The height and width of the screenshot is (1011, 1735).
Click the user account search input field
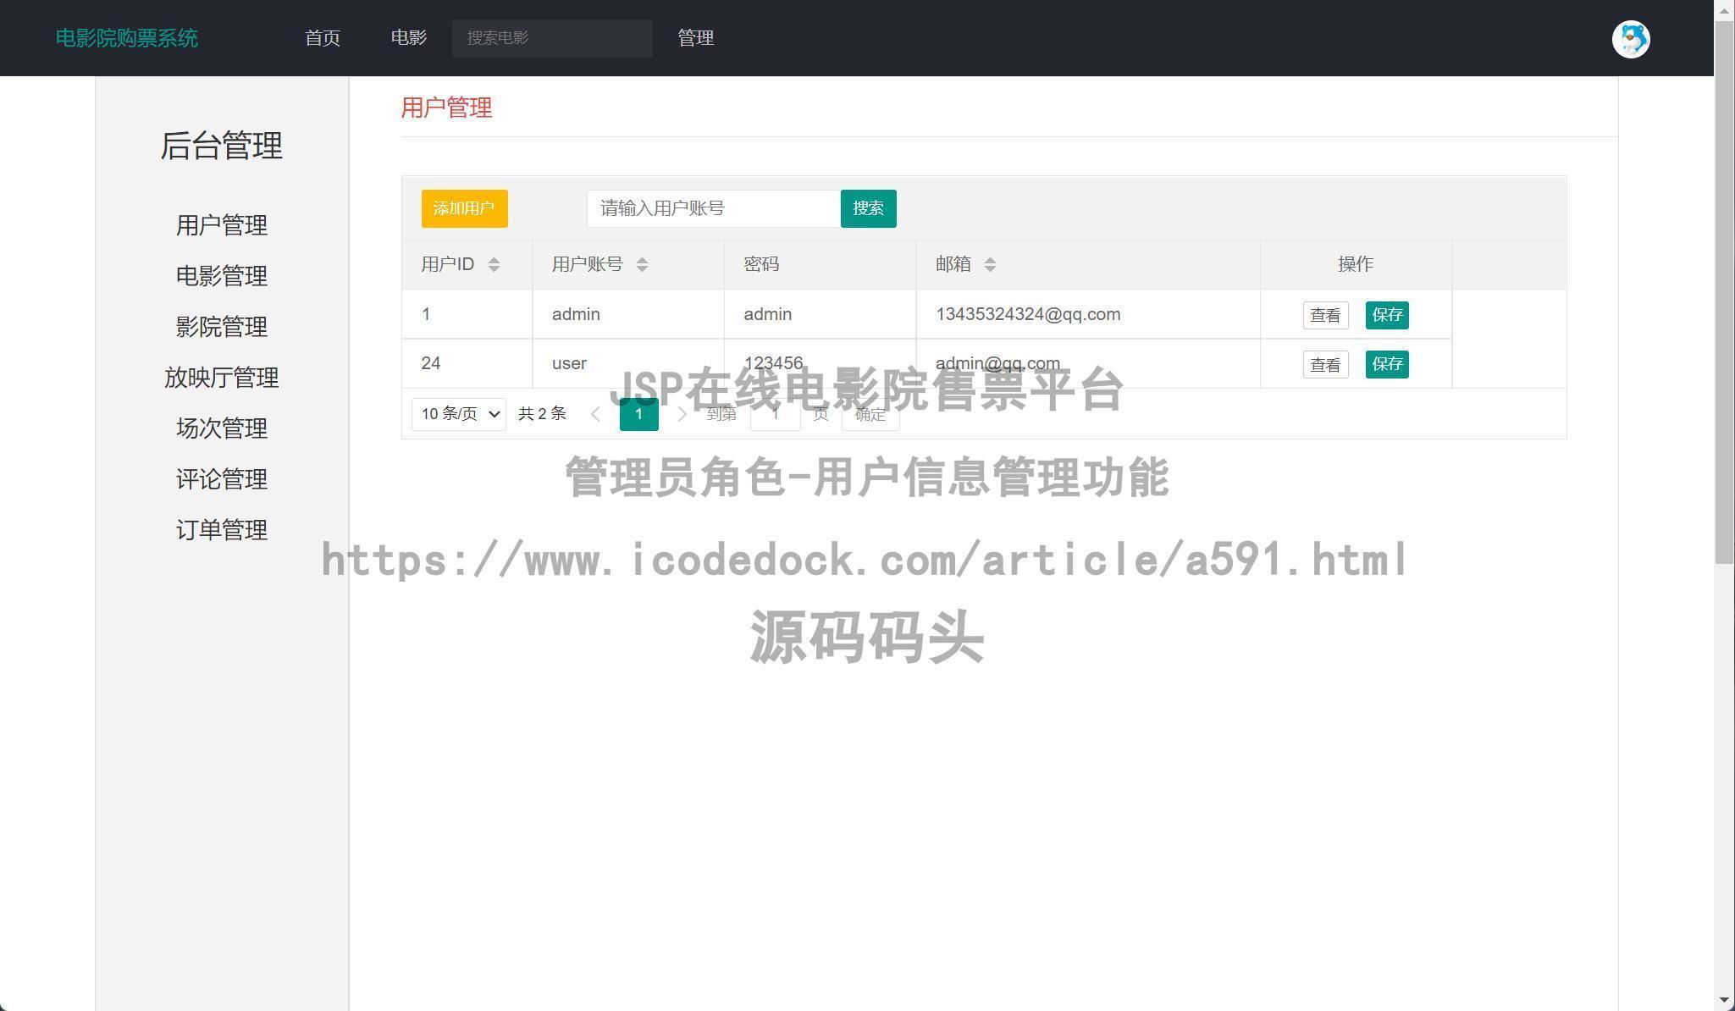712,208
